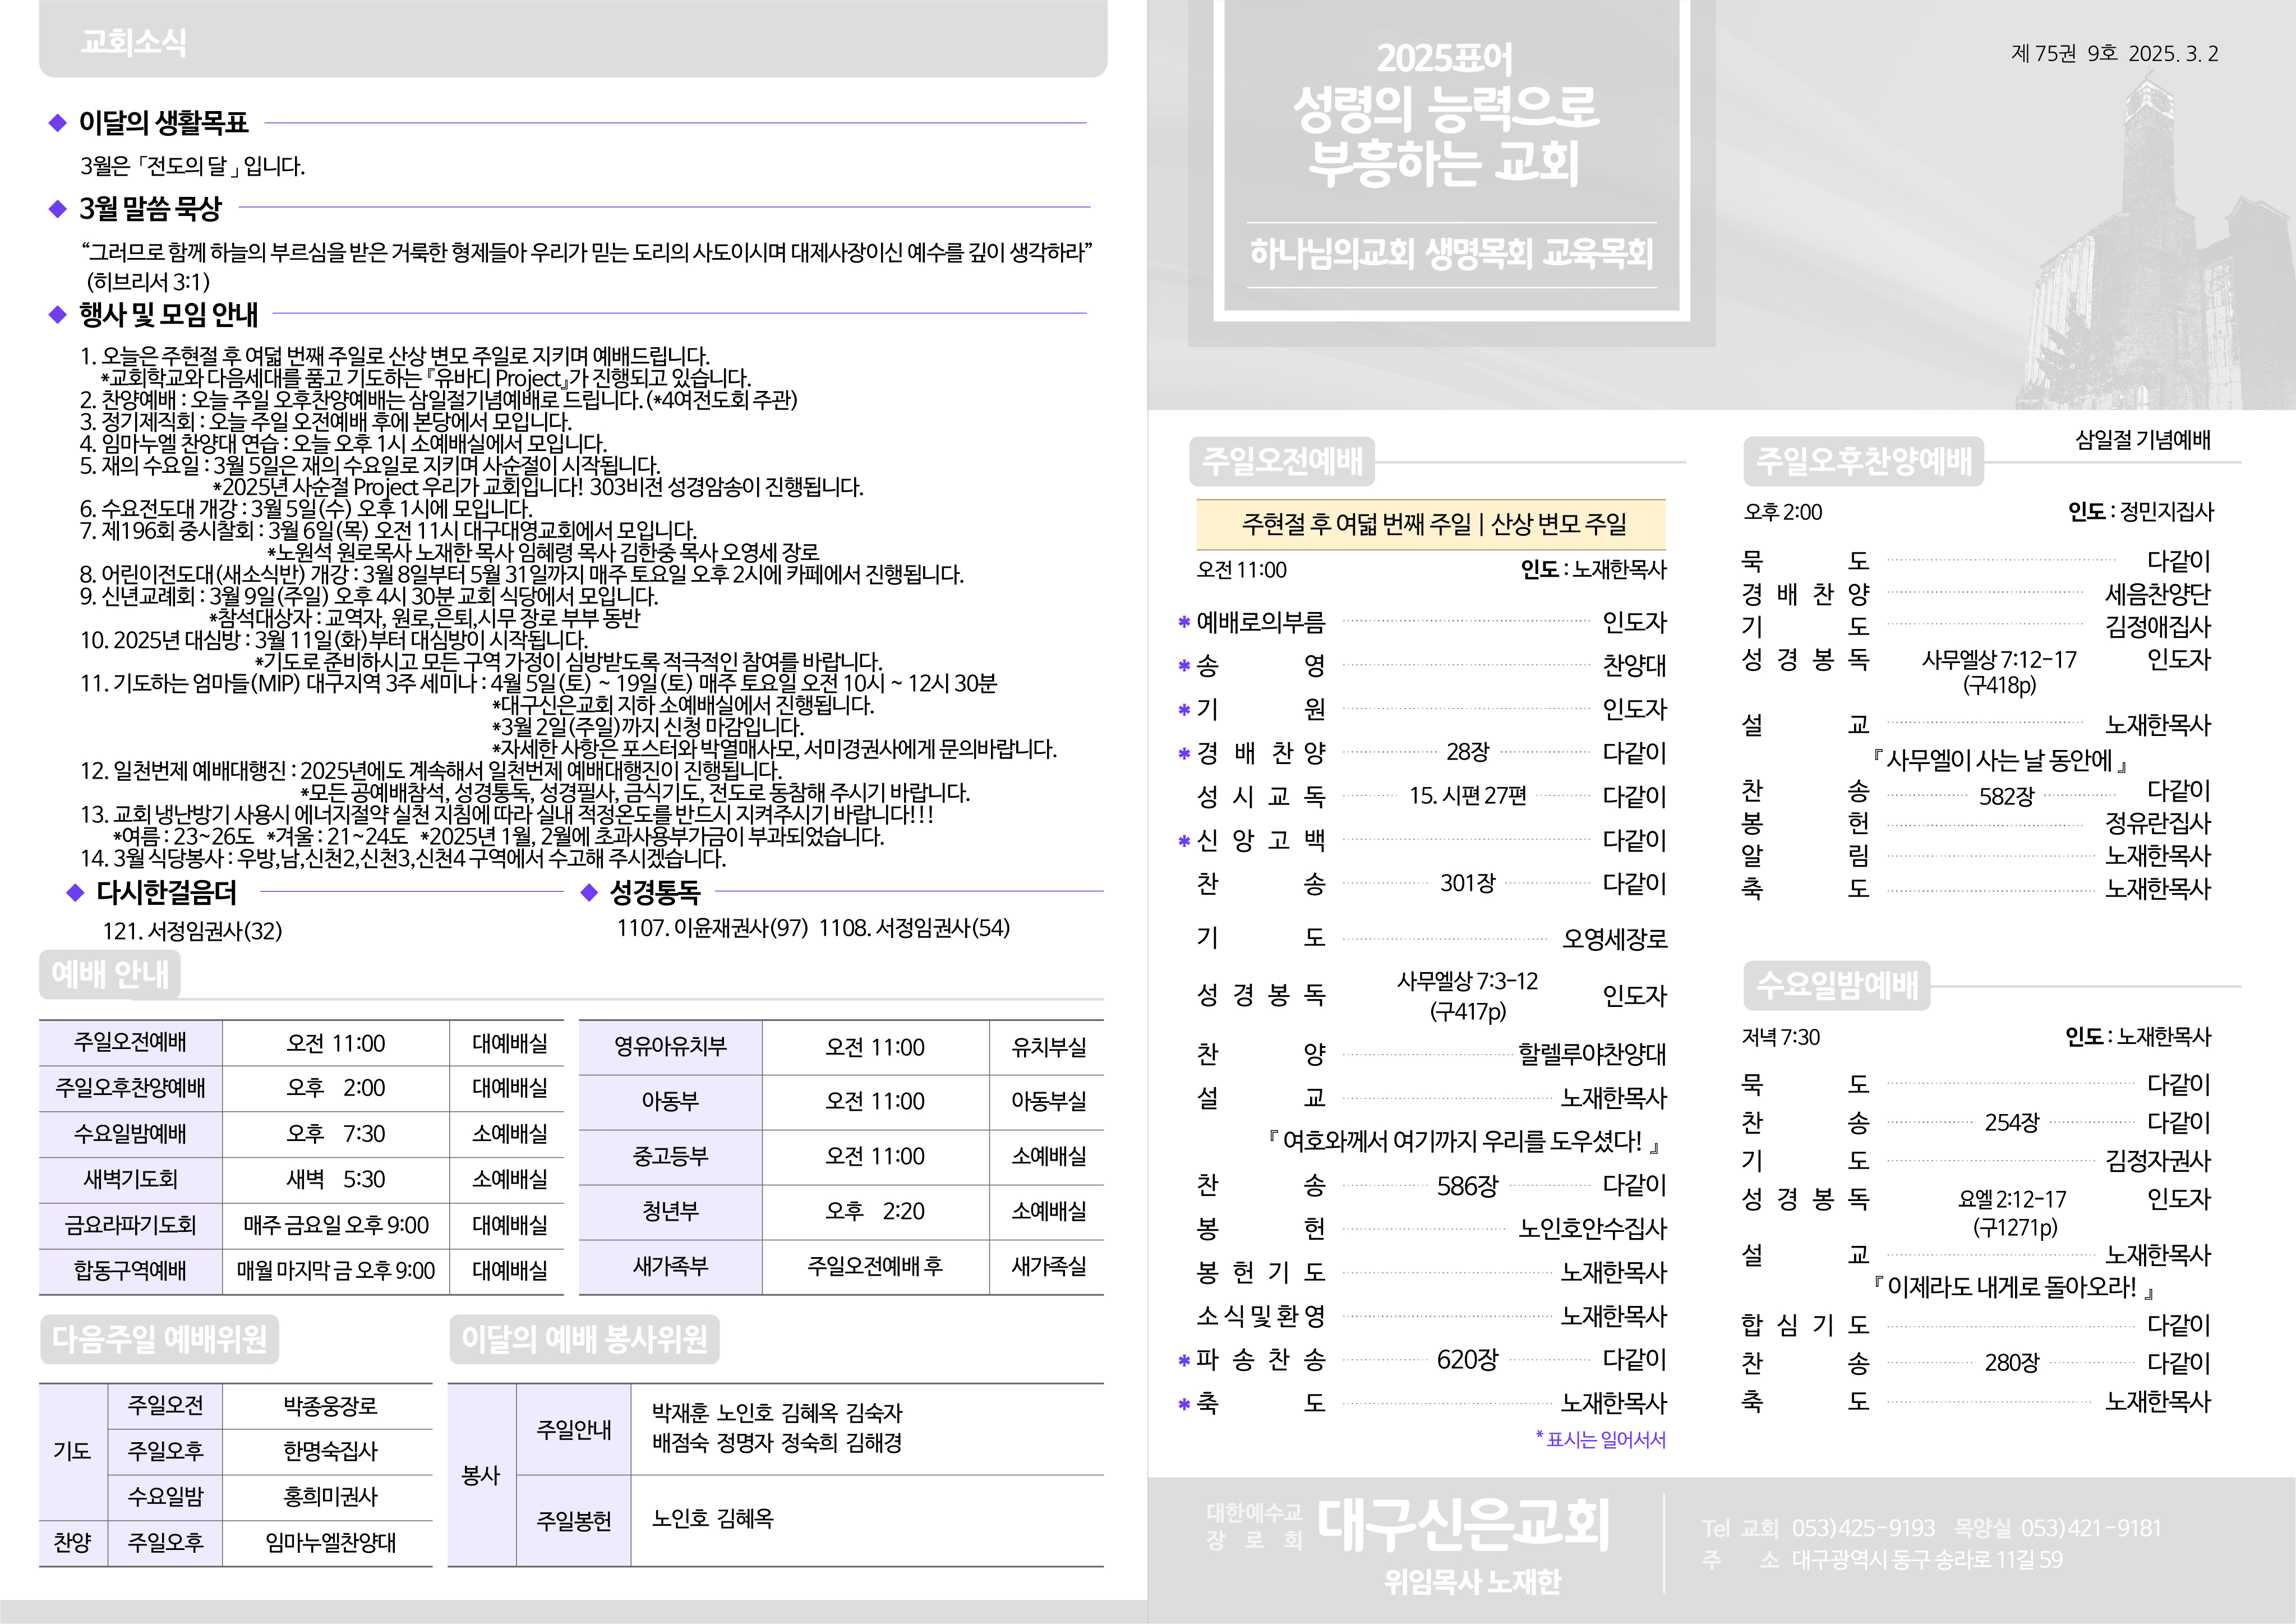Click the 다음주일 예배위원 heading

tap(160, 1339)
